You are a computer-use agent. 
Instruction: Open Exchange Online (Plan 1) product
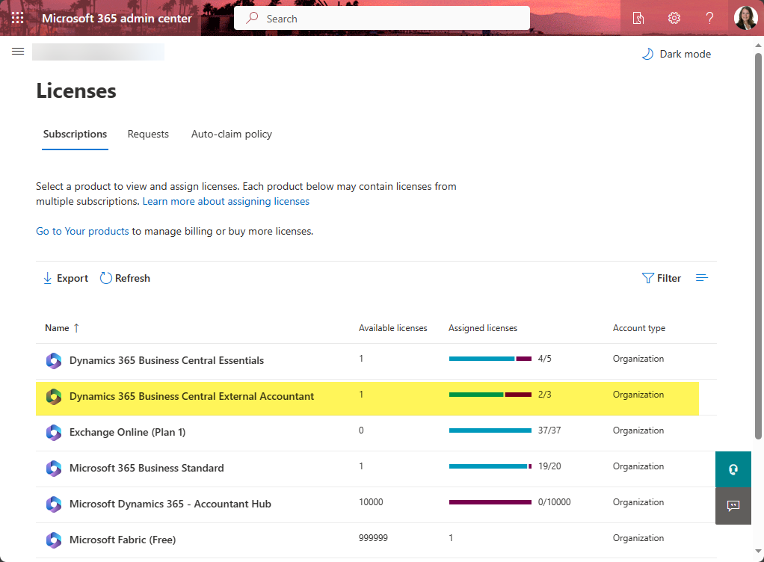point(127,432)
